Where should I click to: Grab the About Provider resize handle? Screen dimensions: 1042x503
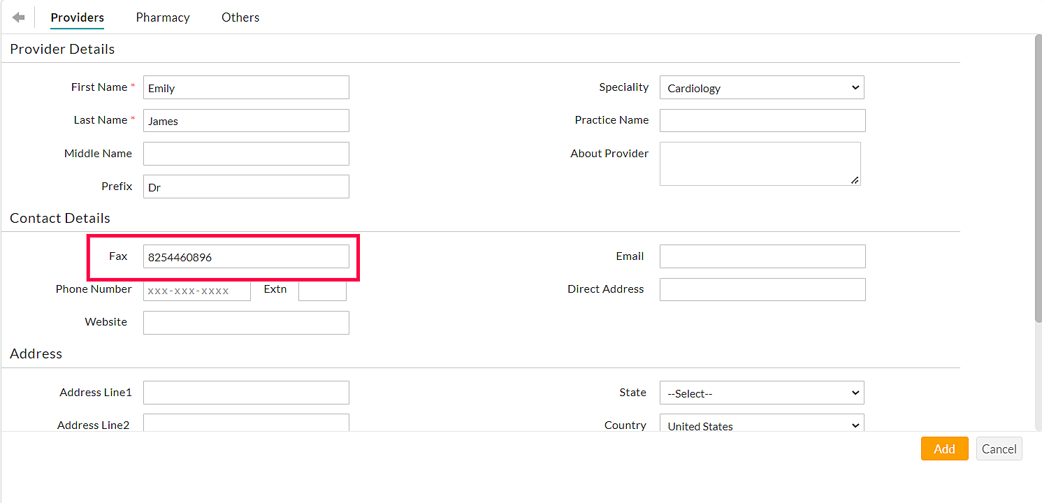click(855, 180)
